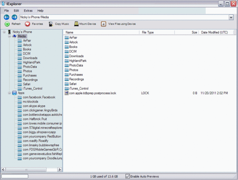Screen dimensions: 238x180
Task: Select com.apple.itdbprep.postprocess.lock file name
Action: coord(93,93)
